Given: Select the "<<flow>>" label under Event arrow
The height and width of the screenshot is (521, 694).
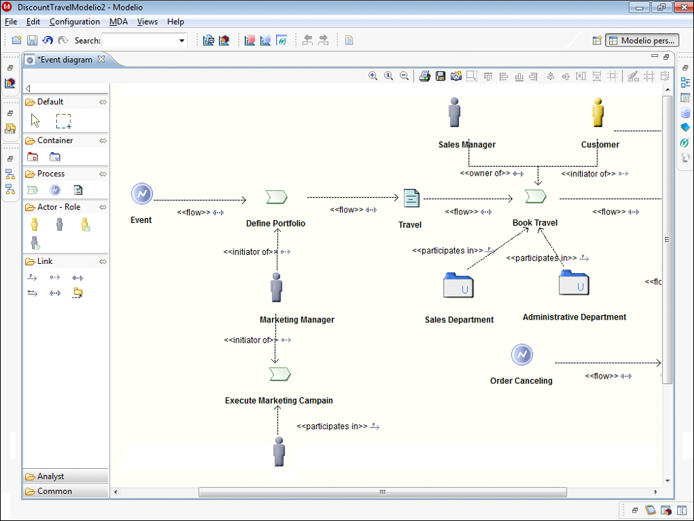Looking at the screenshot, I should point(194,213).
